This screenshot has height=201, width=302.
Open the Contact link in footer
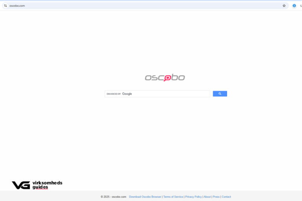coord(226,197)
